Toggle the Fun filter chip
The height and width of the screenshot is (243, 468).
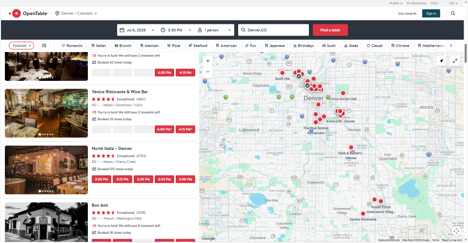(x=250, y=46)
